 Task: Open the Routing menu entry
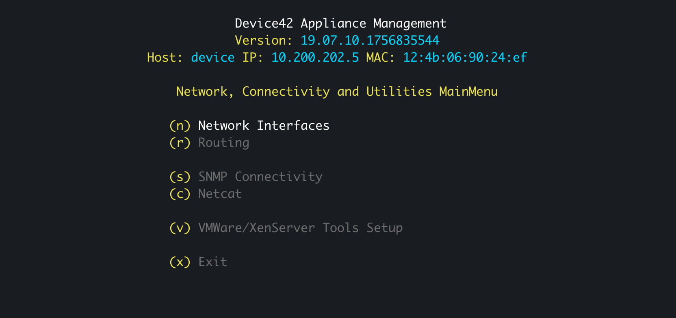click(223, 143)
